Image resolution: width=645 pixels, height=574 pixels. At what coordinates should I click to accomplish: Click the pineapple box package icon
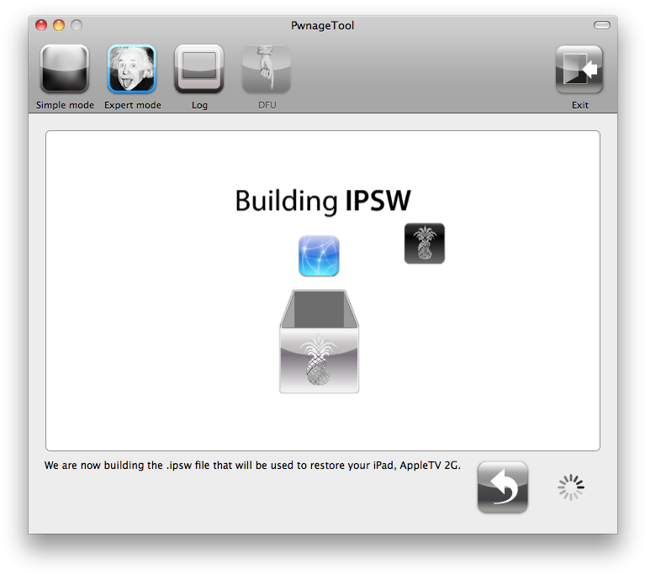pyautogui.click(x=320, y=341)
